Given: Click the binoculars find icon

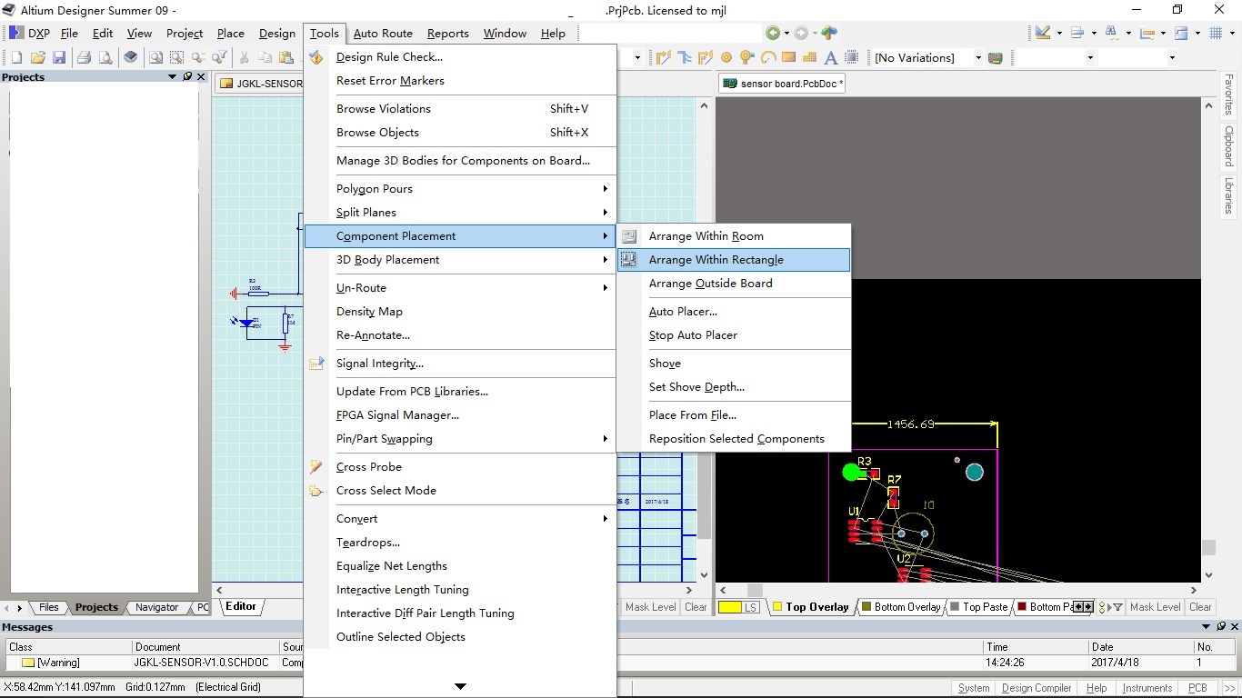Looking at the screenshot, I should [x=1112, y=34].
